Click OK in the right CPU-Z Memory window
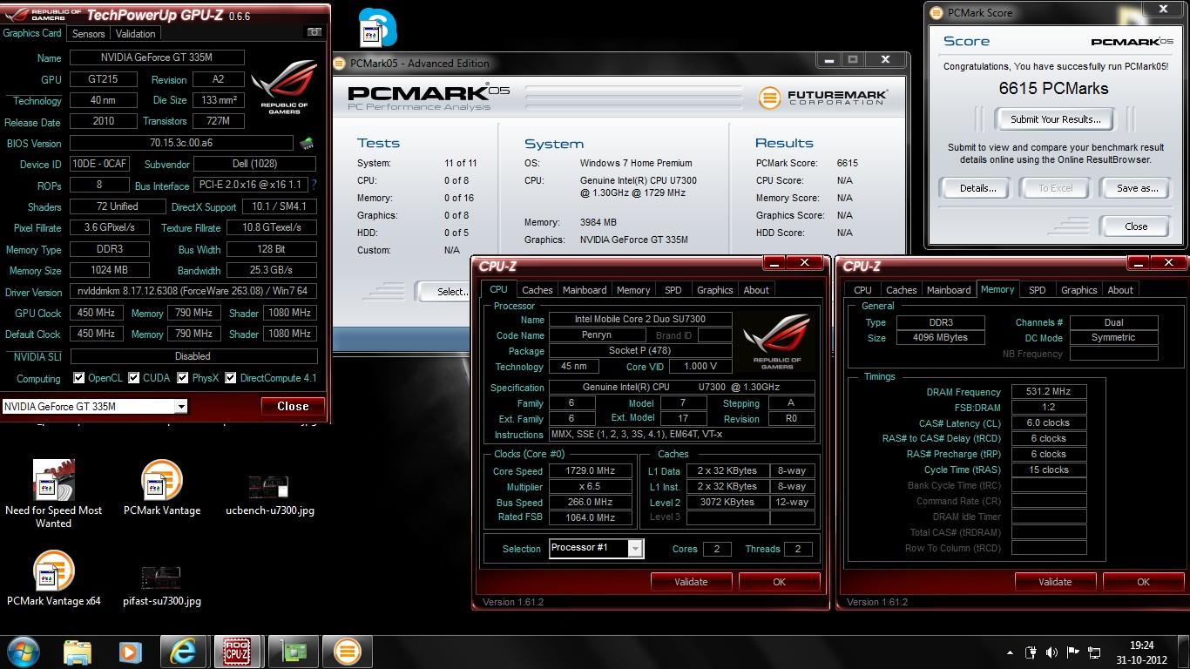1190x669 pixels. pyautogui.click(x=1143, y=582)
